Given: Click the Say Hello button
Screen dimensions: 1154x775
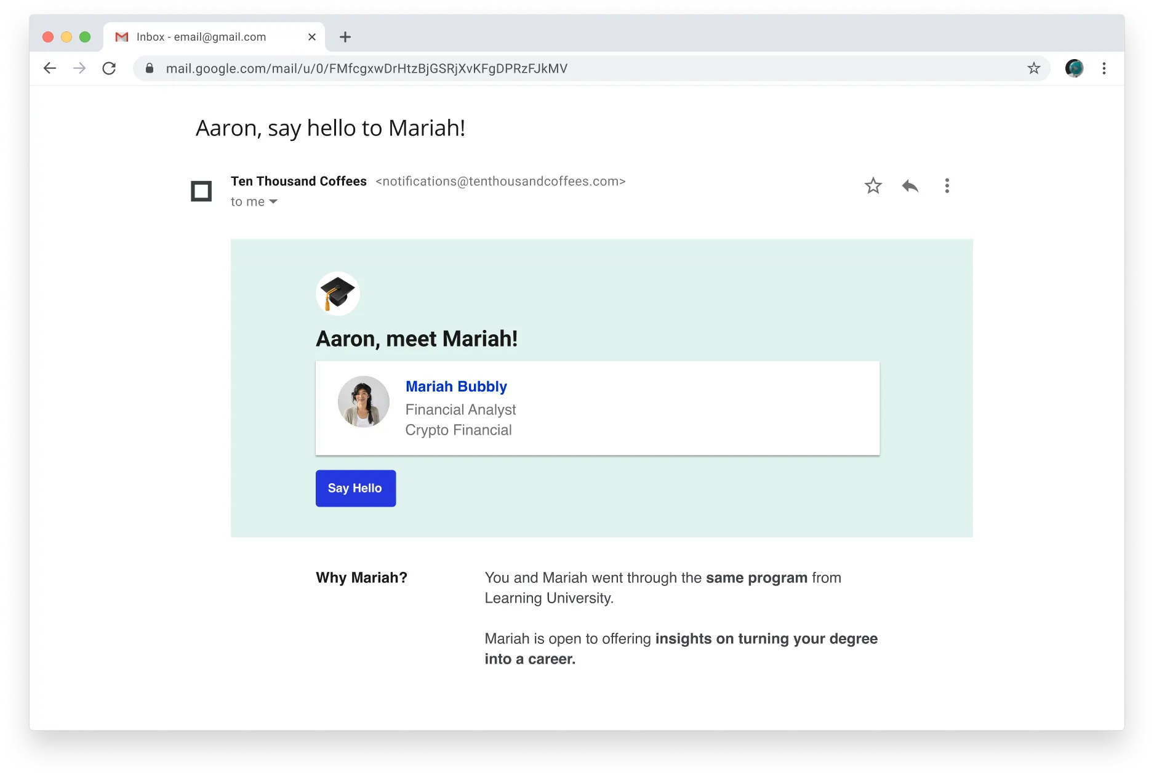Looking at the screenshot, I should 356,489.
